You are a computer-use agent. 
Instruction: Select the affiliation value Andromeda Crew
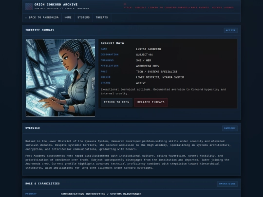pos(148,66)
